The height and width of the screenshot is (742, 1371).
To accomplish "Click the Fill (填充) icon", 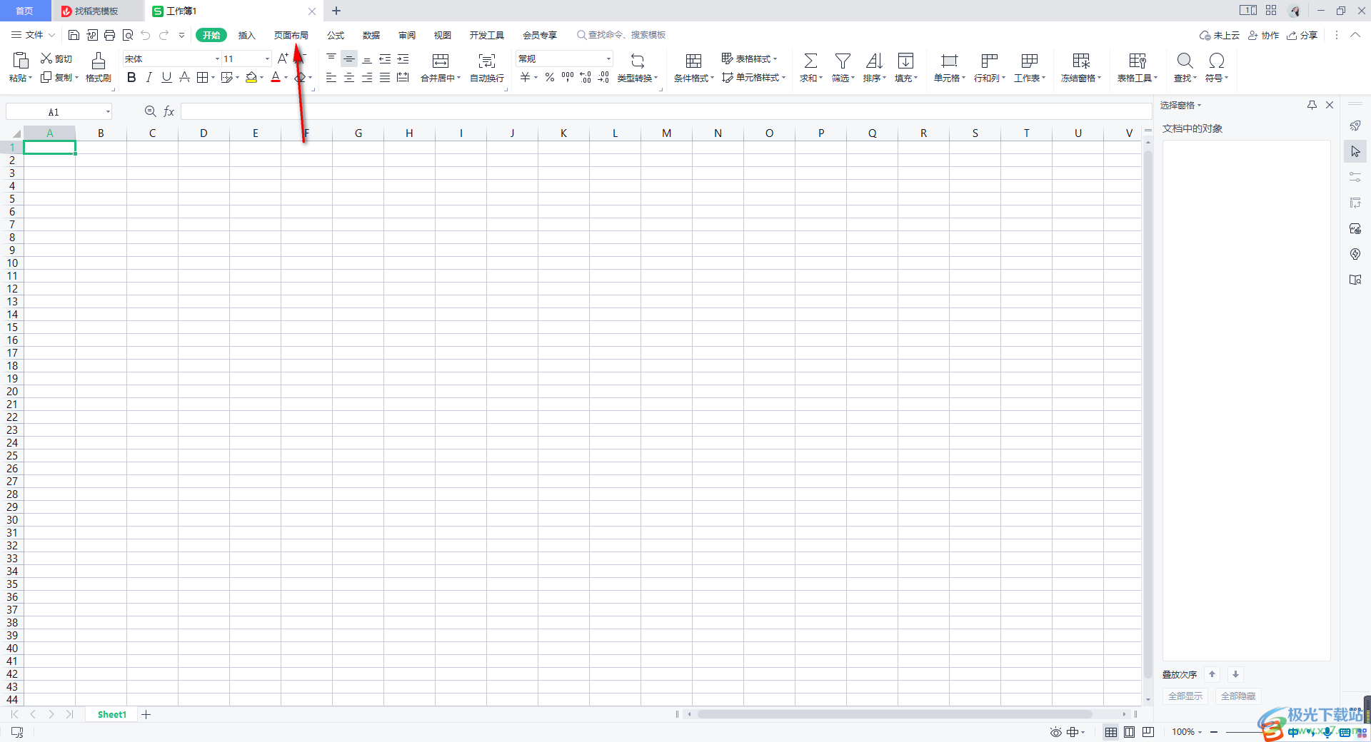I will click(x=905, y=61).
